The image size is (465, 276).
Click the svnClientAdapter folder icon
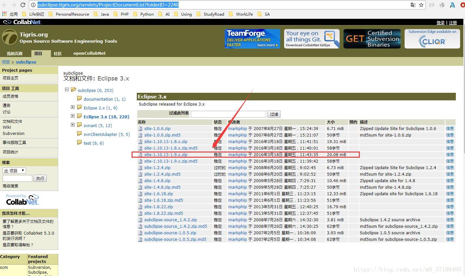pos(79,134)
